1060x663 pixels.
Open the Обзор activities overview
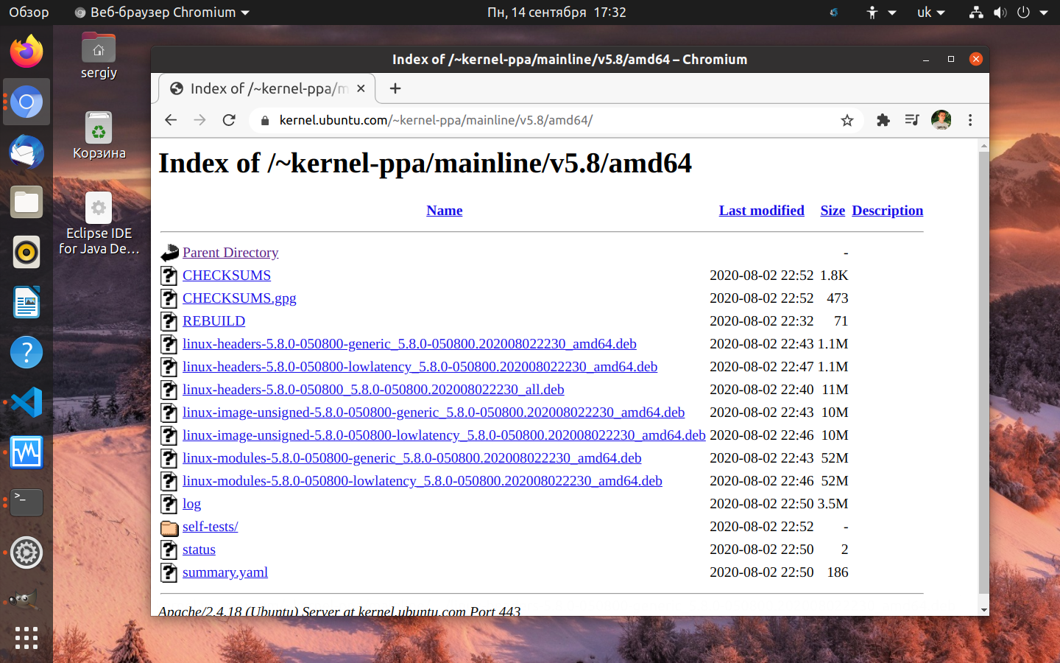click(29, 13)
